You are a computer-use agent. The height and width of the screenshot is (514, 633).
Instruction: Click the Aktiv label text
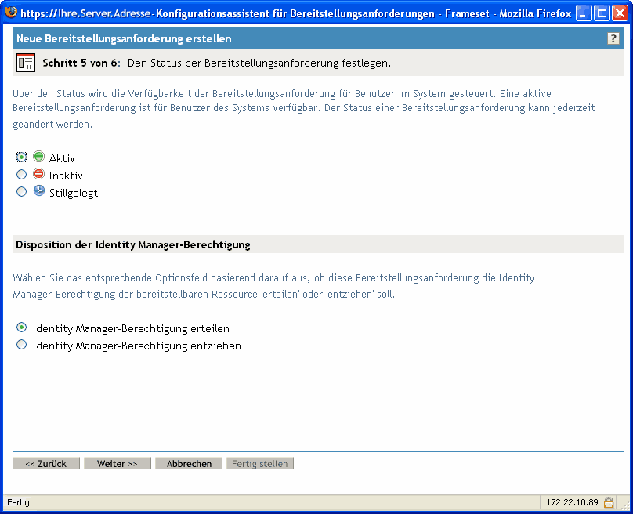click(62, 158)
